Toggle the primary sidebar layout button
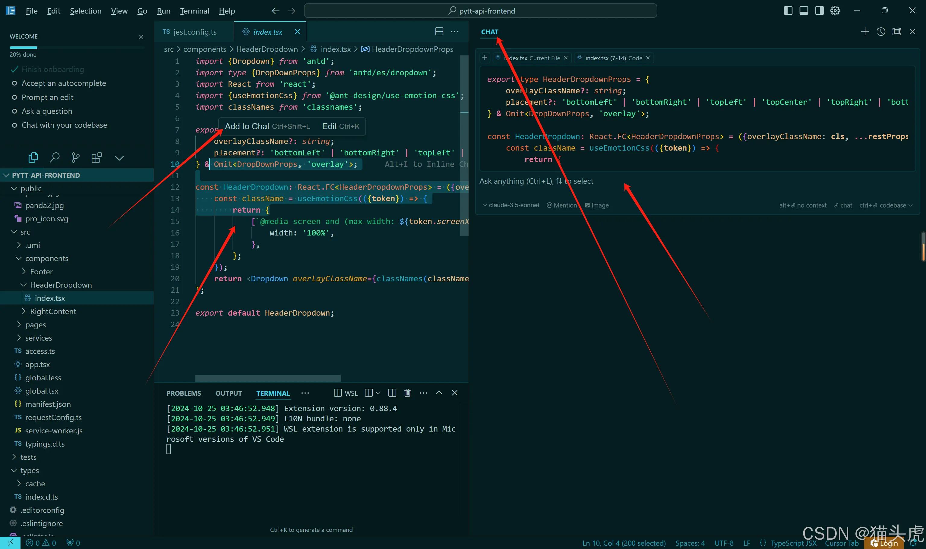Viewport: 926px width, 549px height. pyautogui.click(x=788, y=11)
